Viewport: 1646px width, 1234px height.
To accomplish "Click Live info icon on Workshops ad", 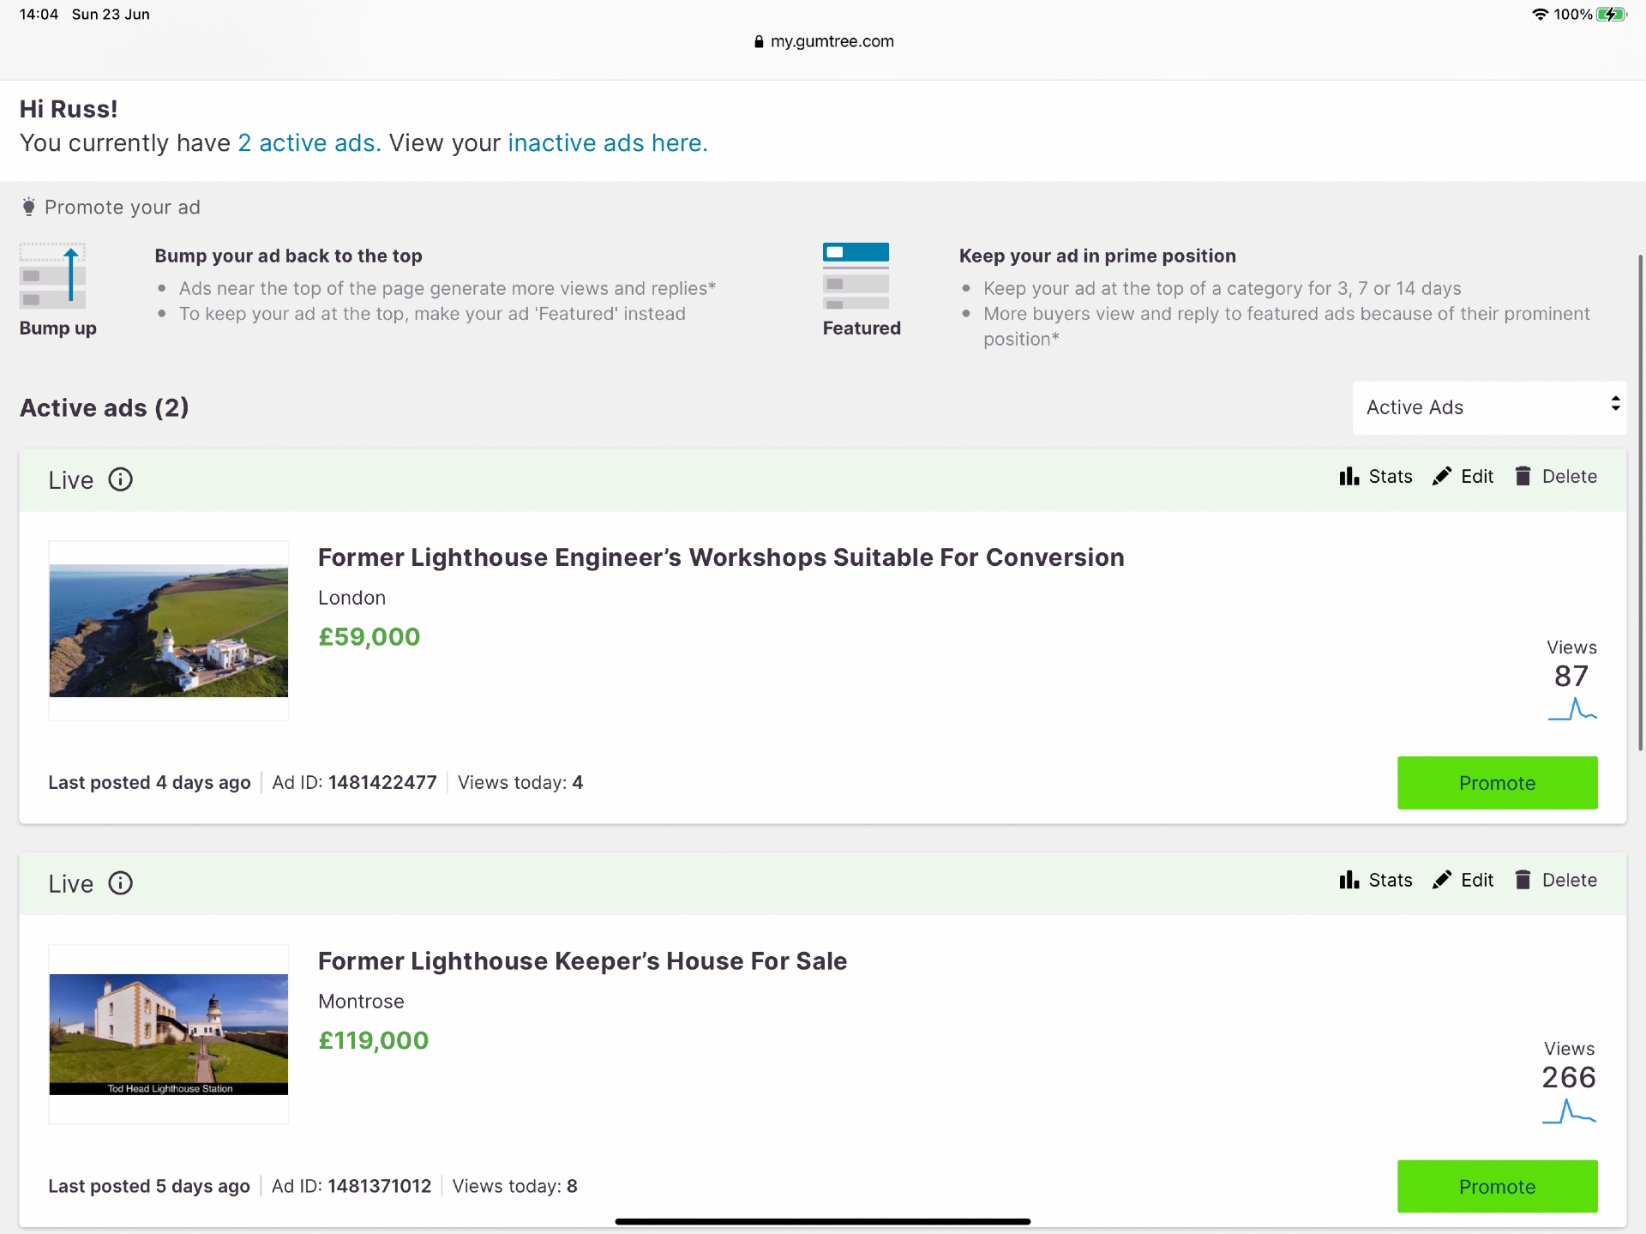I will pyautogui.click(x=121, y=479).
